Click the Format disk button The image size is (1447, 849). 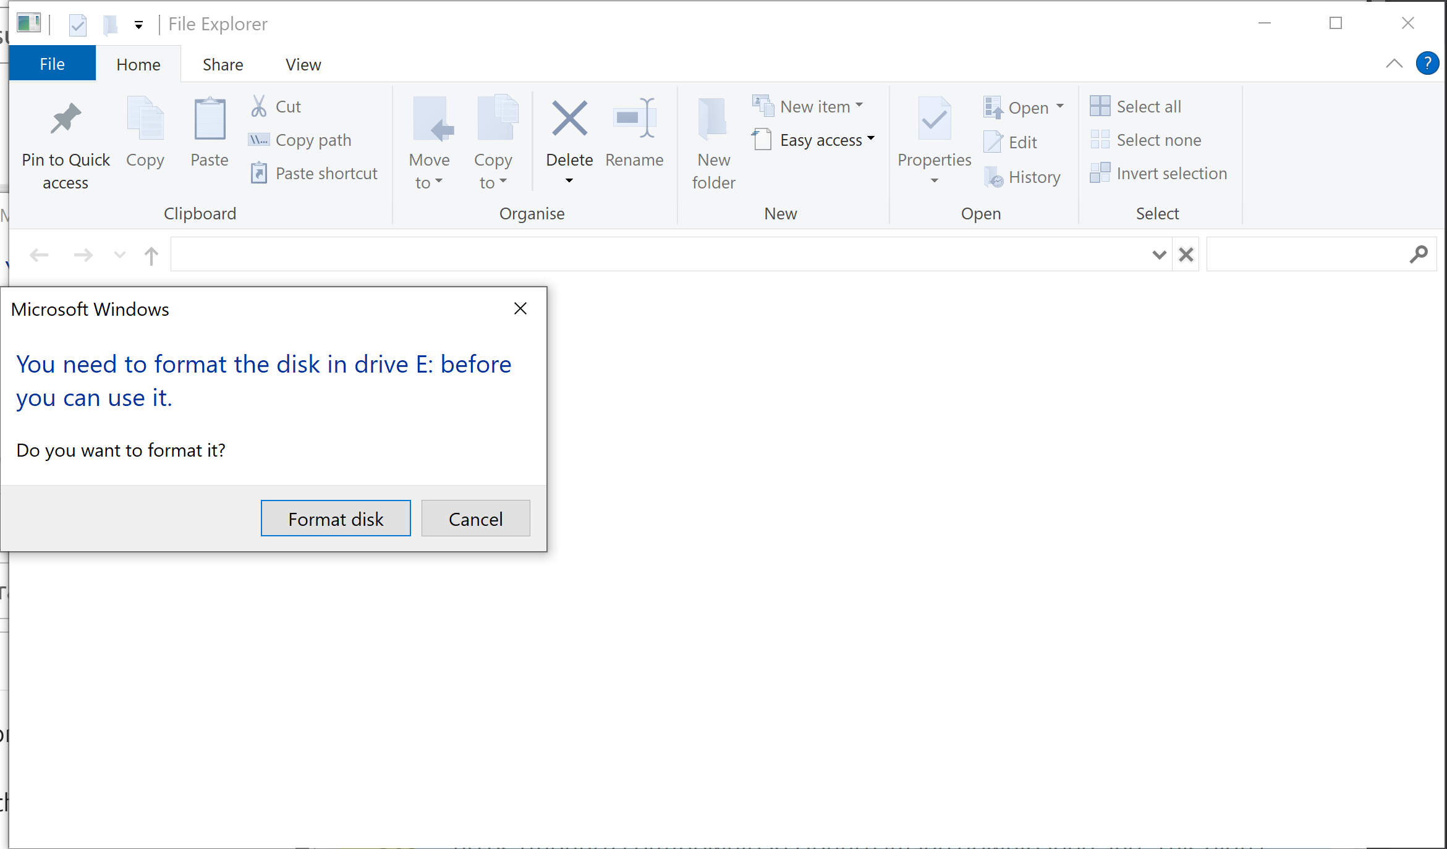(336, 518)
